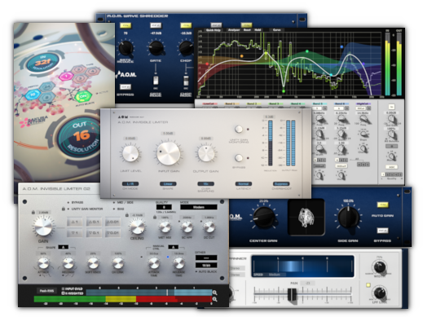Click the upper magnifier icon on the meter
423x317 pixels.
click(x=214, y=293)
